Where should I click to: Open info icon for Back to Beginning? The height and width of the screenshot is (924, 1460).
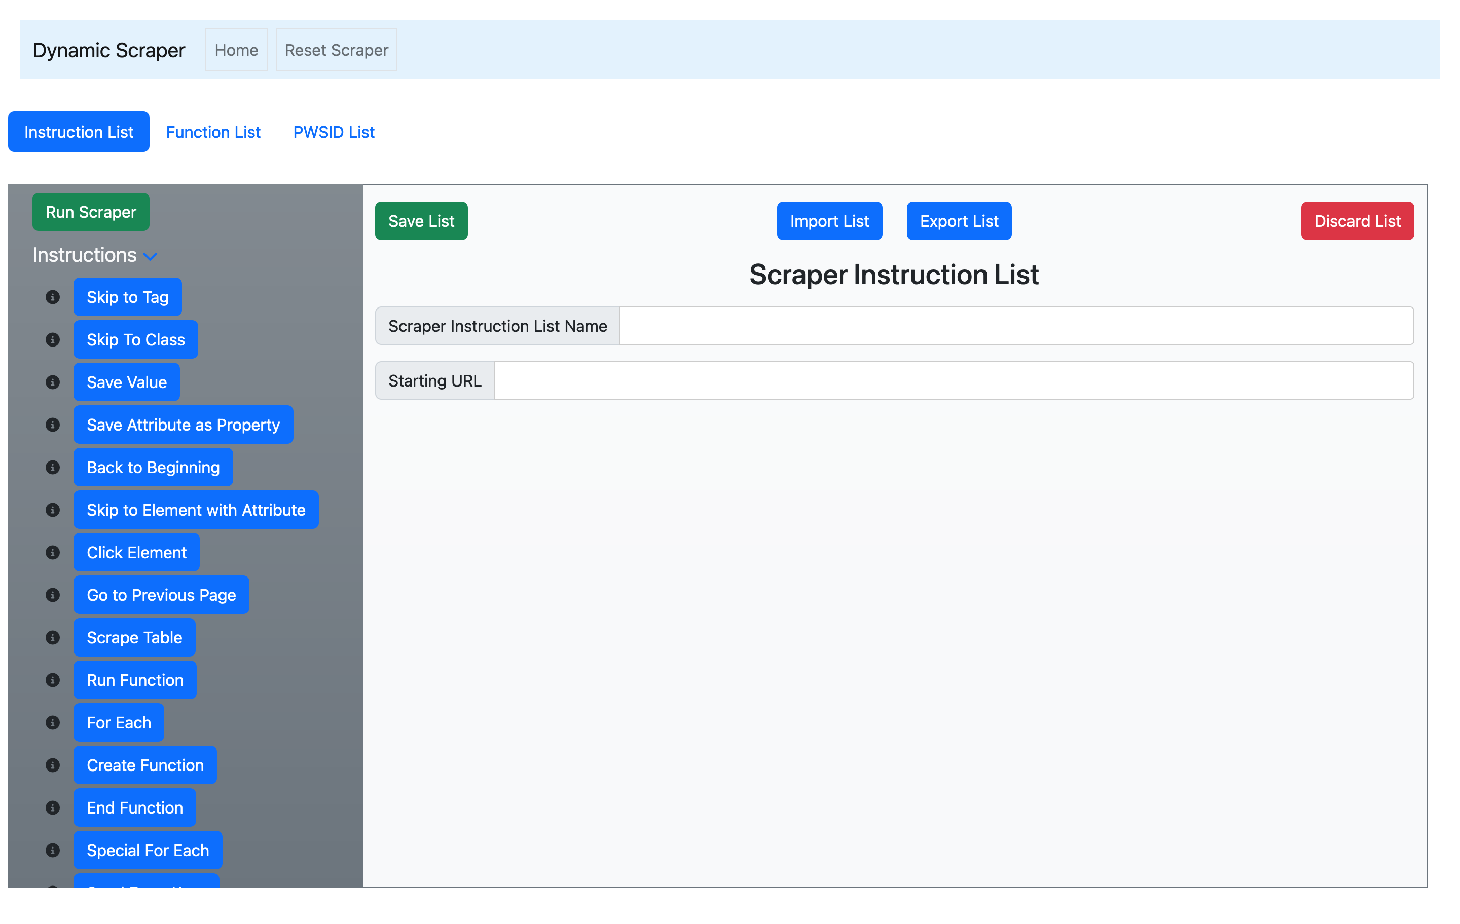53,467
